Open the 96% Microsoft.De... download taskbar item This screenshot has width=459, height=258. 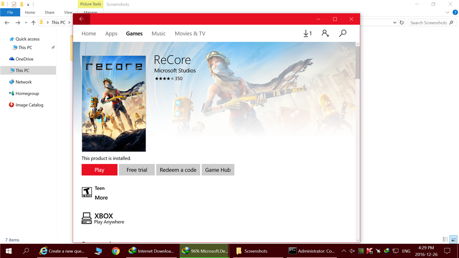pos(204,251)
